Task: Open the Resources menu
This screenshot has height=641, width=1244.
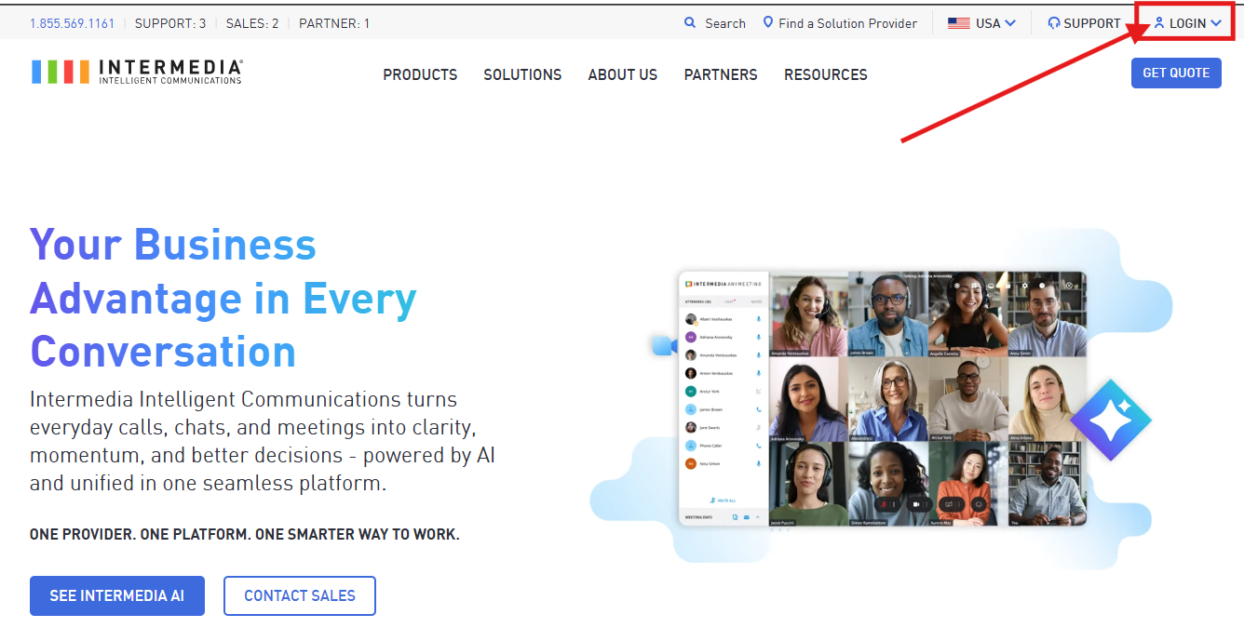Action: (x=826, y=74)
